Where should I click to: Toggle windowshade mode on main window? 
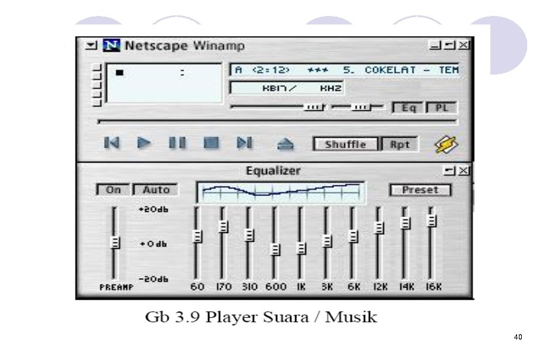[x=449, y=45]
